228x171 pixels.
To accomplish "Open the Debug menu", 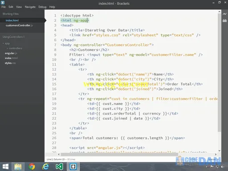I will click(x=42, y=7).
